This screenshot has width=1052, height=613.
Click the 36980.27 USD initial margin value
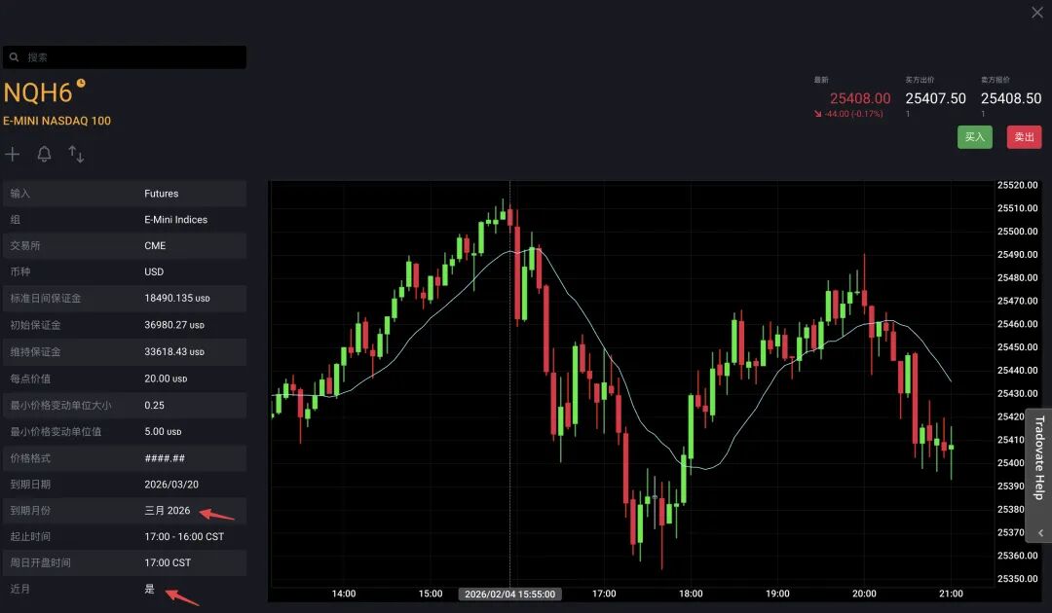point(174,325)
